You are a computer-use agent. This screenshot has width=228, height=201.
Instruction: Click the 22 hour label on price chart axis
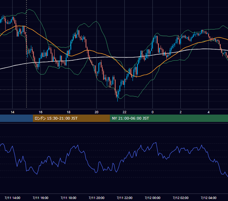[x=124, y=112]
